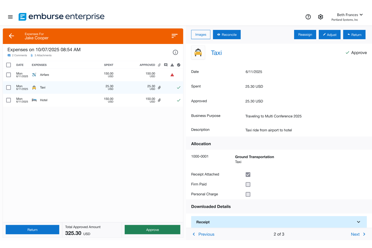Expand the Receipt section under Downloaded Details

tap(358, 222)
